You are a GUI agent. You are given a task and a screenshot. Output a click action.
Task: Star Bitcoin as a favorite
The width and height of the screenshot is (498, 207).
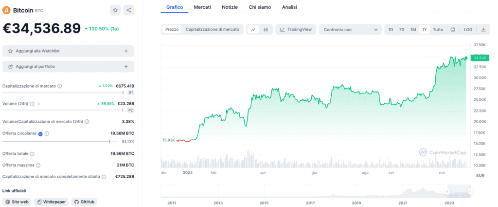115,10
